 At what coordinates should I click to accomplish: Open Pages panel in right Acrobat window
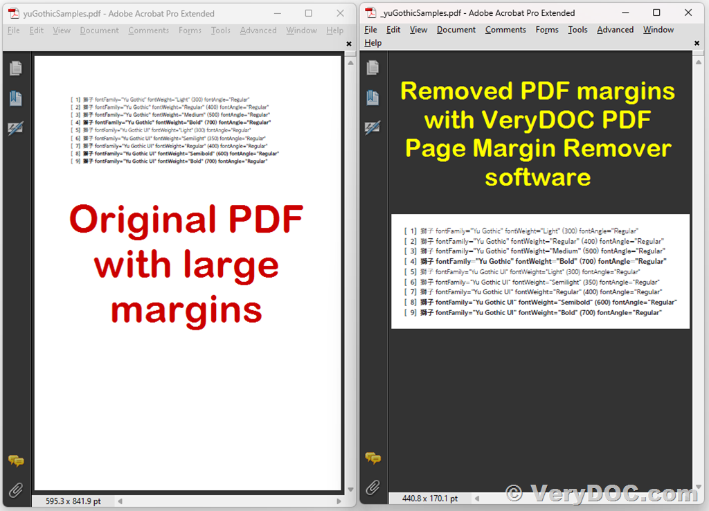[x=373, y=68]
